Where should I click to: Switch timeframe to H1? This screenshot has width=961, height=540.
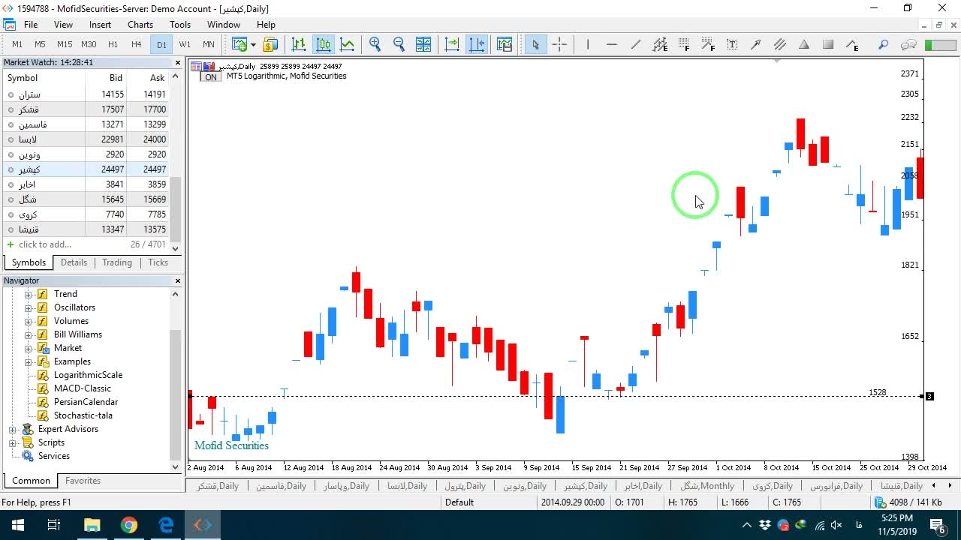113,44
